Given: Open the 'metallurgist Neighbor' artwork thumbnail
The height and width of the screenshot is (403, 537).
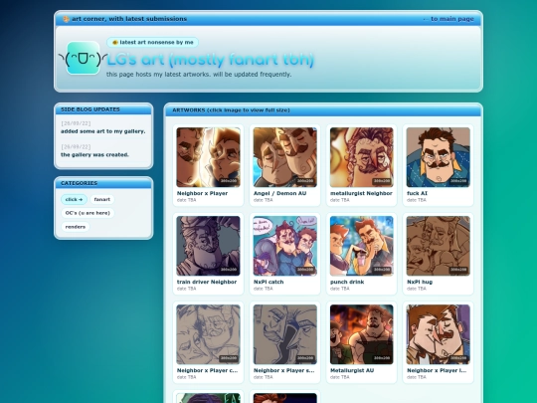Looking at the screenshot, I should (x=362, y=157).
